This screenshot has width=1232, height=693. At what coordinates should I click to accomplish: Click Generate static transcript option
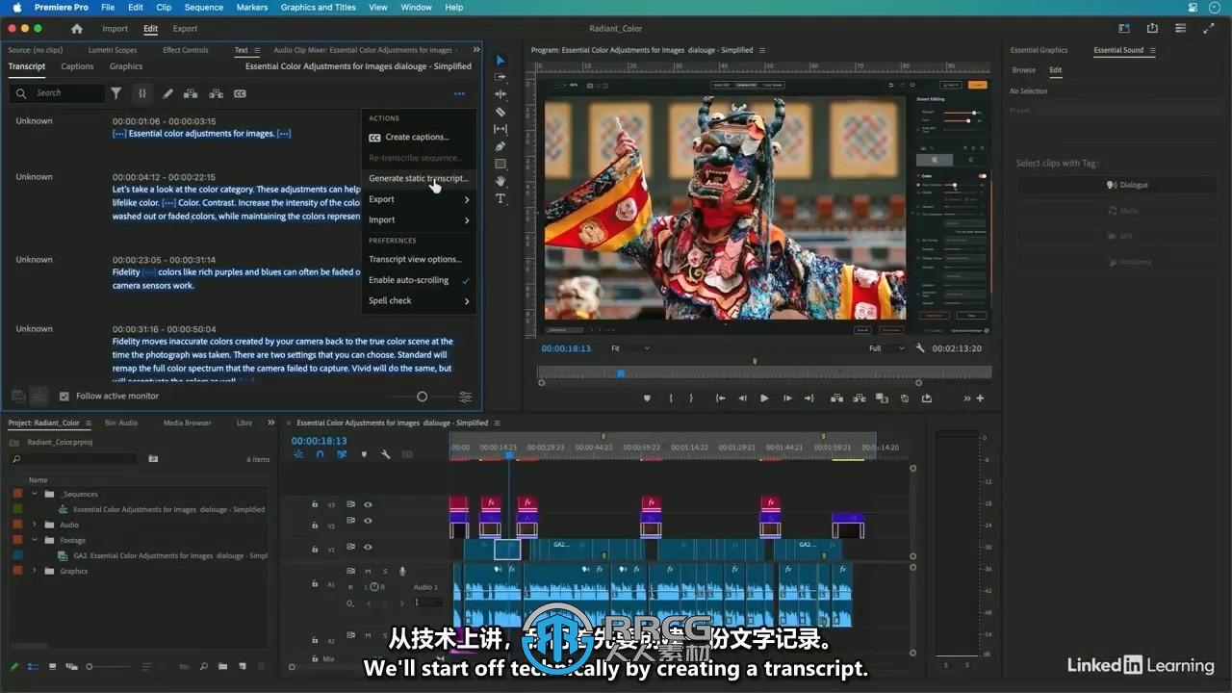419,178
